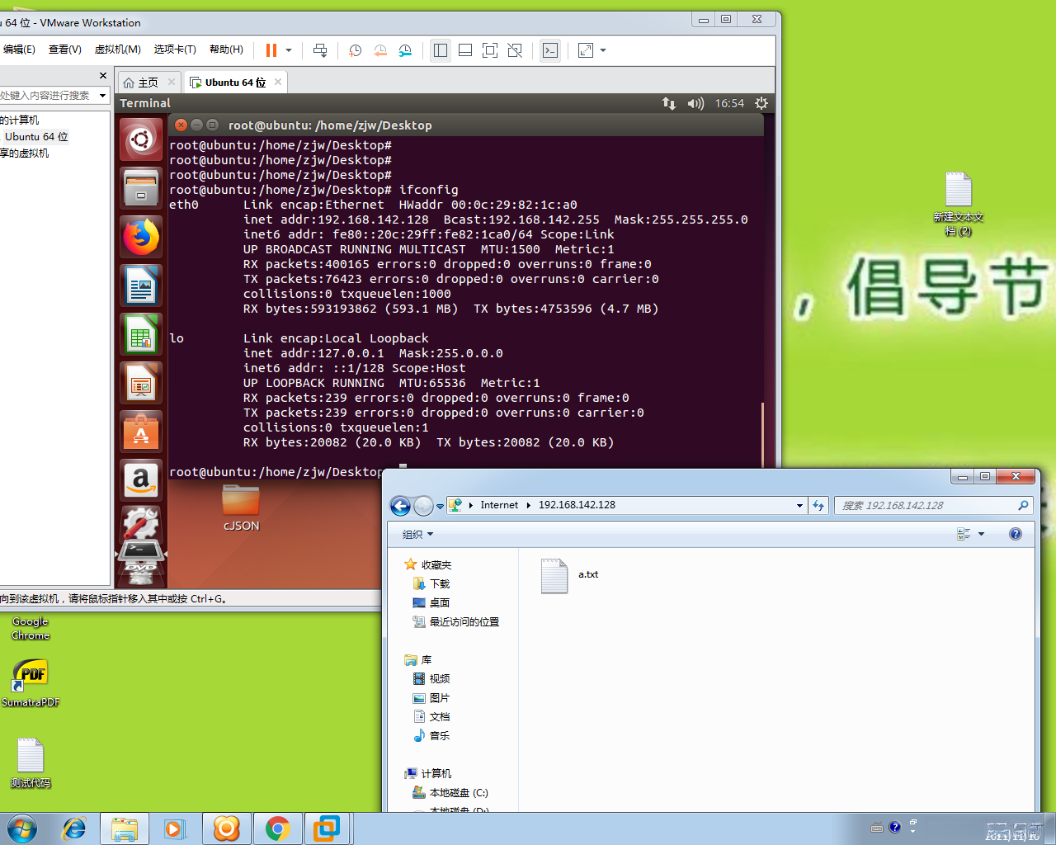Screen dimensions: 1056x845
Task: Open the 图片 library in Explorer
Action: [x=431, y=698]
